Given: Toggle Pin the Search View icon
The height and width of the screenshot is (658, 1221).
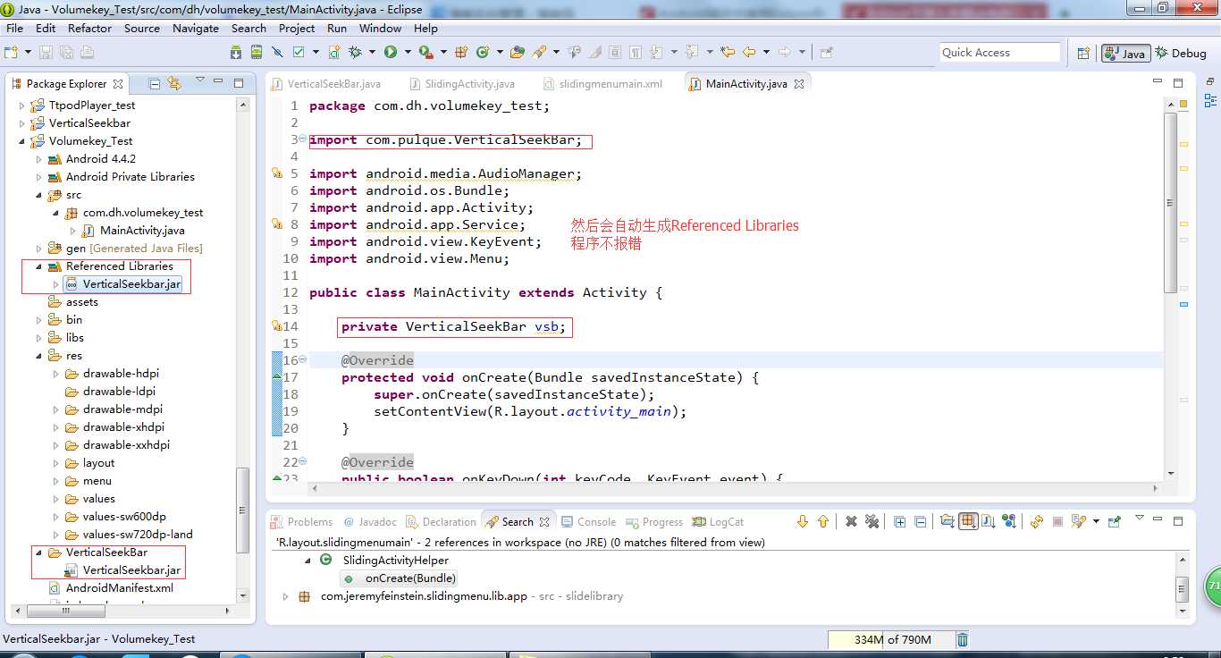Looking at the screenshot, I should point(1114,521).
